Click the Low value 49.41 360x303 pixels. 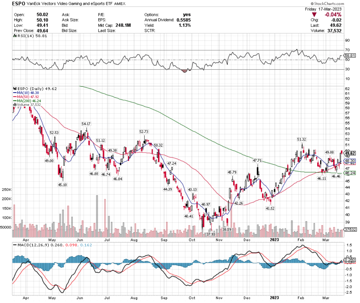pos(42,25)
